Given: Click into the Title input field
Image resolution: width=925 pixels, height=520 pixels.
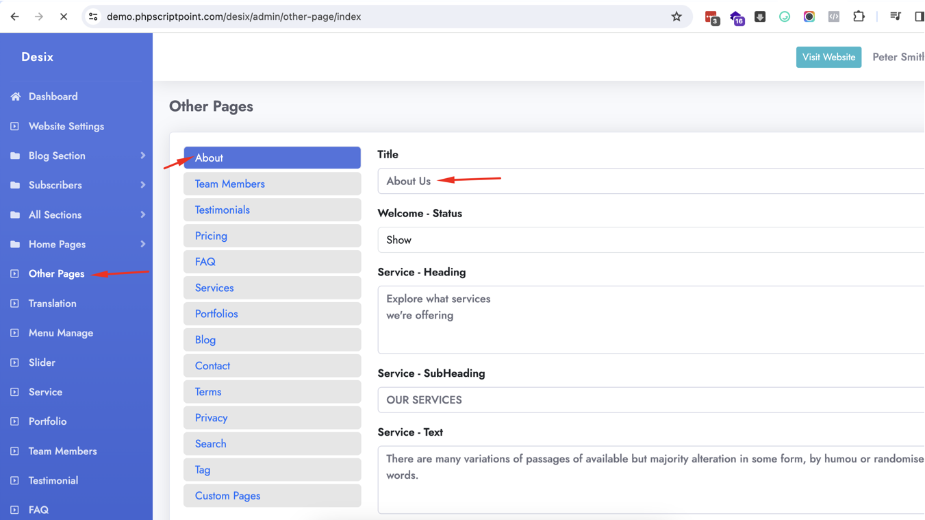Looking at the screenshot, I should coord(650,181).
